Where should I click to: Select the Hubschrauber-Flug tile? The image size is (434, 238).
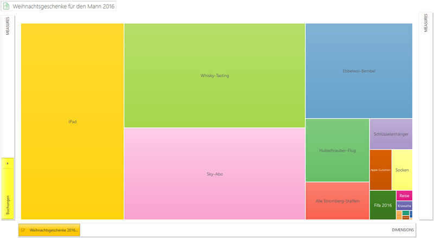click(x=337, y=150)
